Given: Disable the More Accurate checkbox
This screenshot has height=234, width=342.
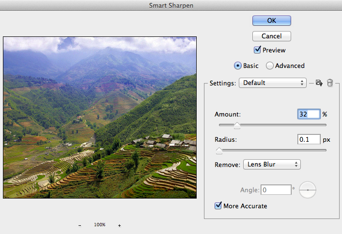Looking at the screenshot, I should tap(218, 206).
